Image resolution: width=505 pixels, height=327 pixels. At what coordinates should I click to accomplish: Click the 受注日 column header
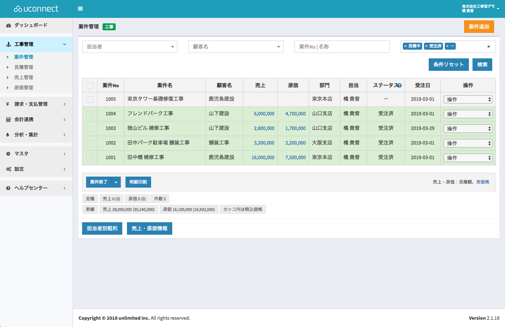423,85
